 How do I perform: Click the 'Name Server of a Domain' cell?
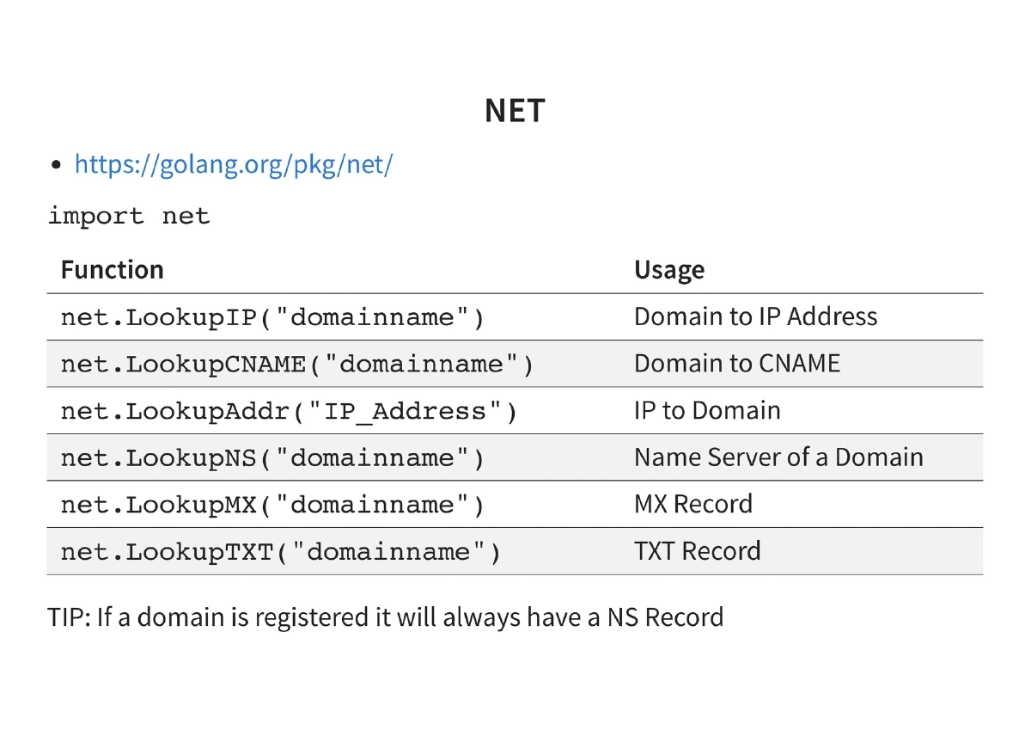click(778, 457)
